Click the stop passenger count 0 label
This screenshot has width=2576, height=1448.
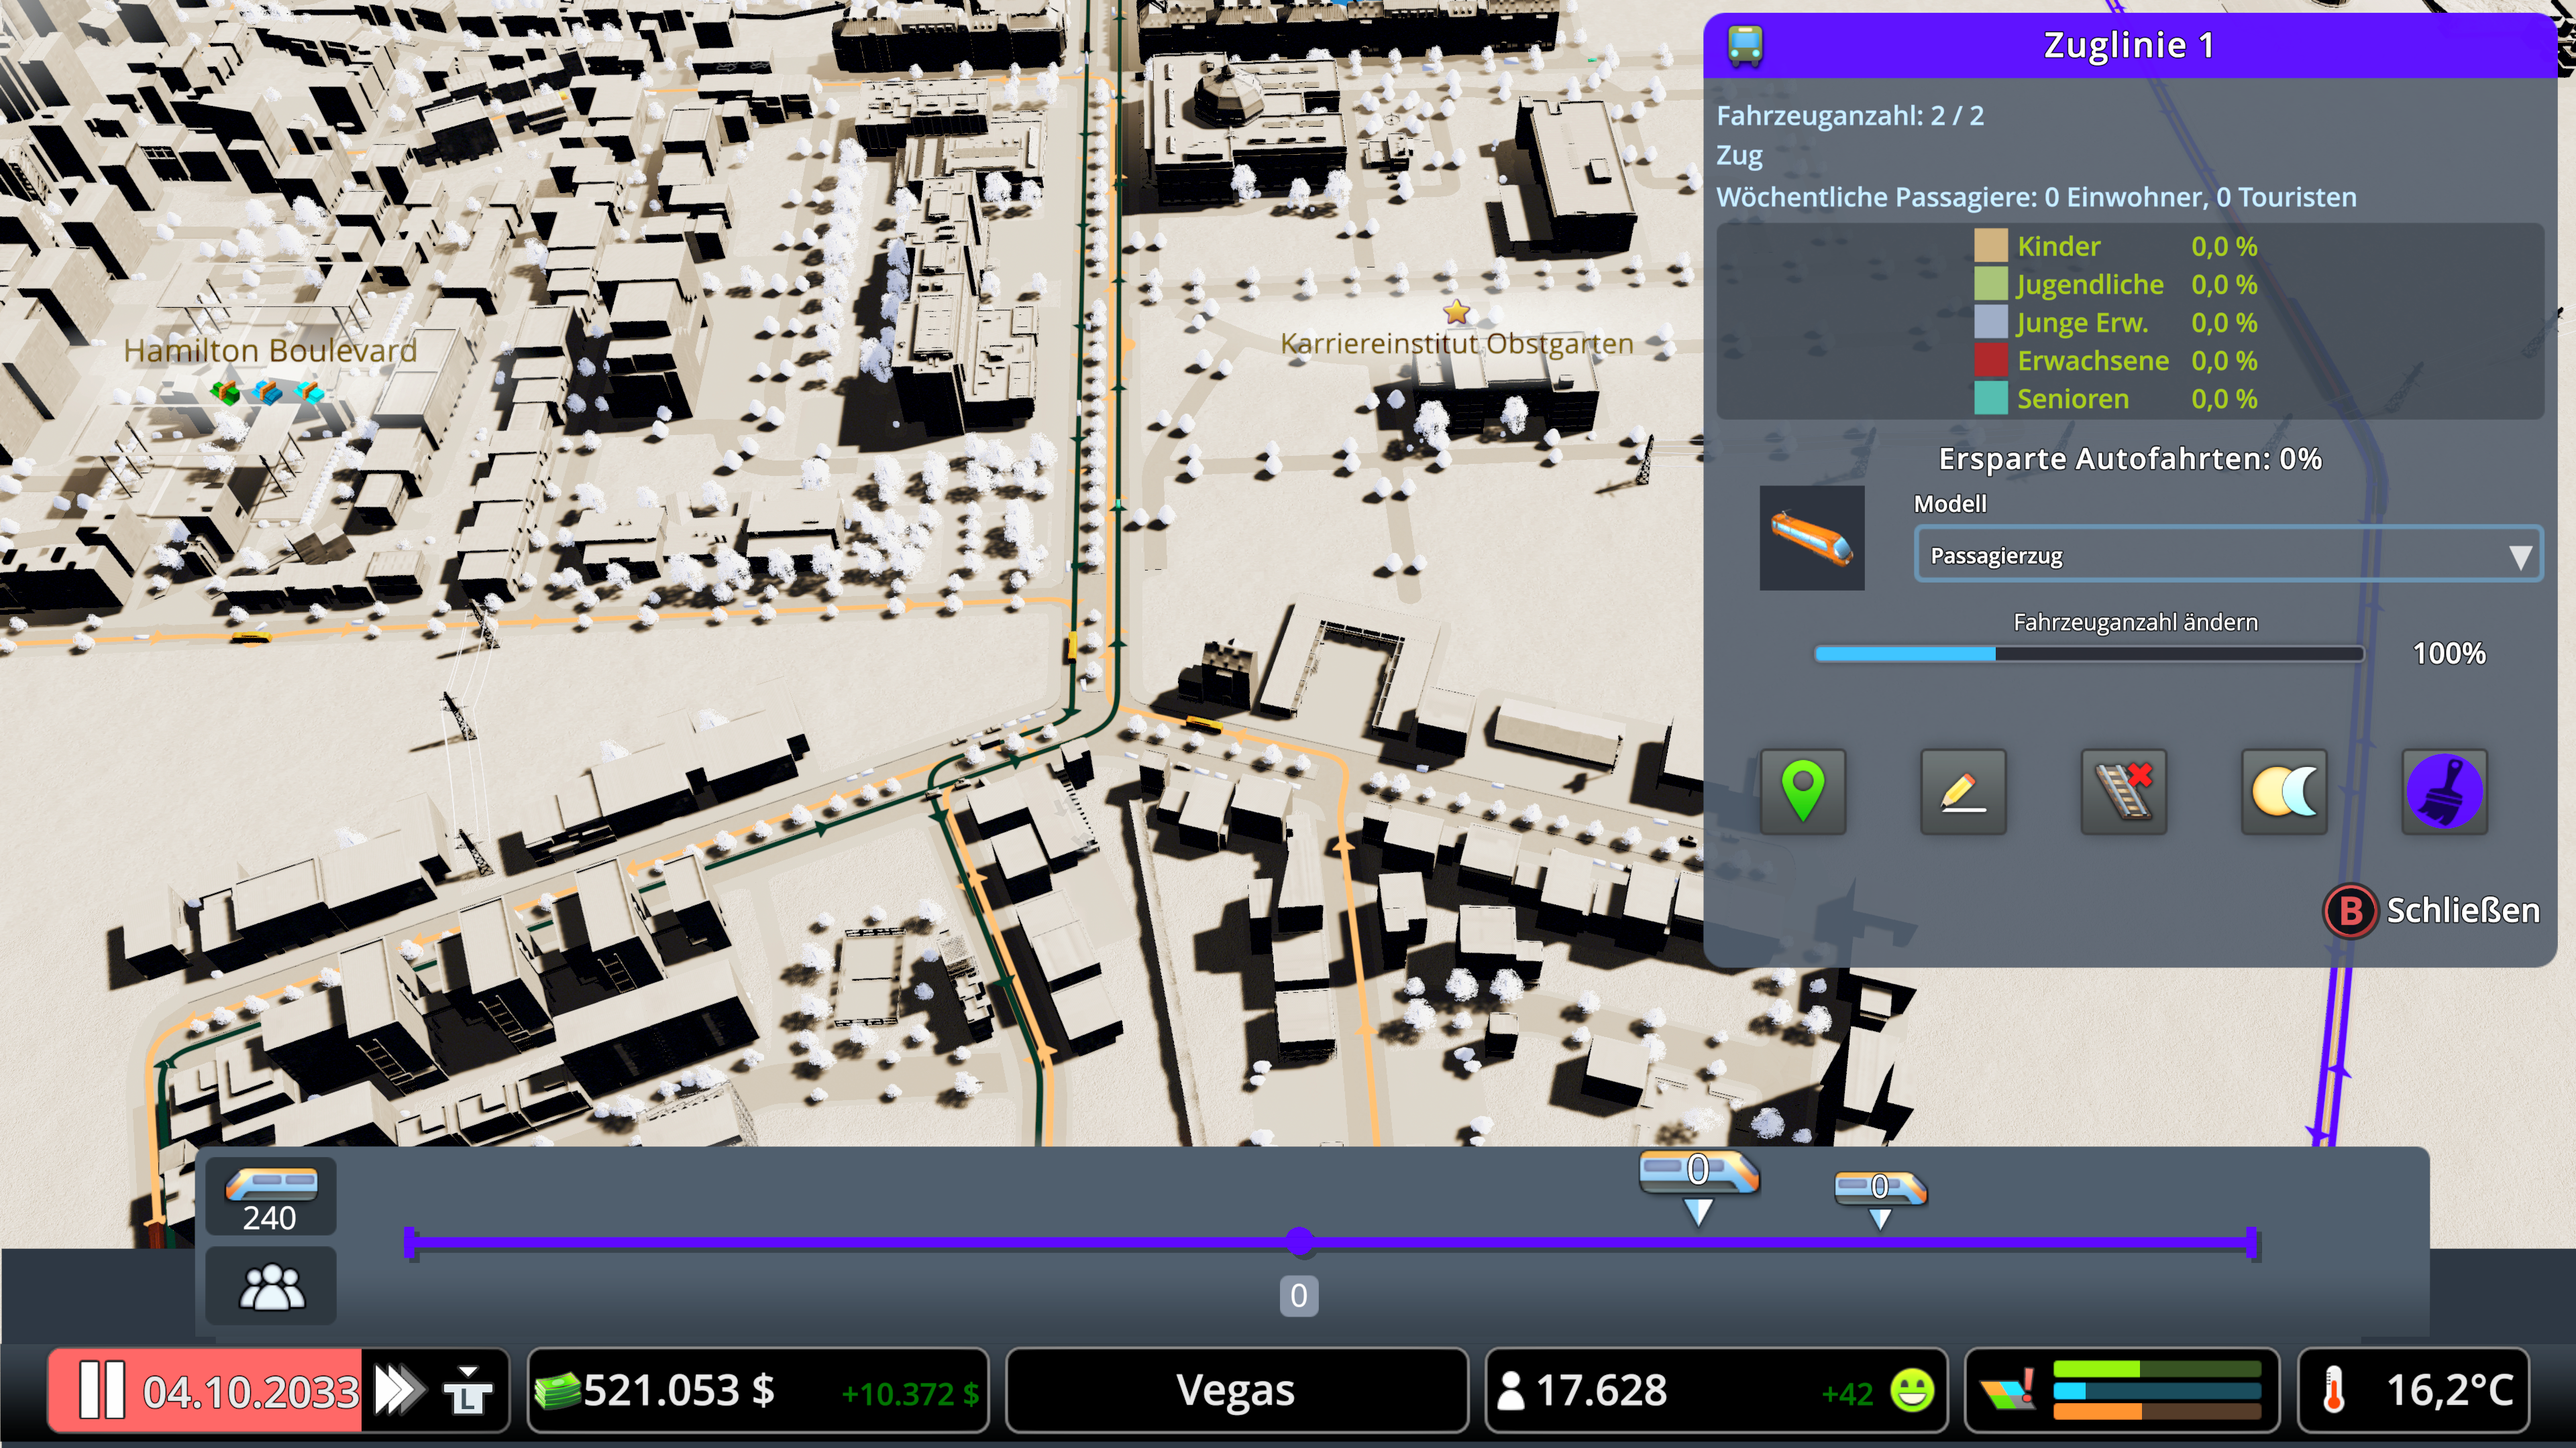click(1298, 1295)
